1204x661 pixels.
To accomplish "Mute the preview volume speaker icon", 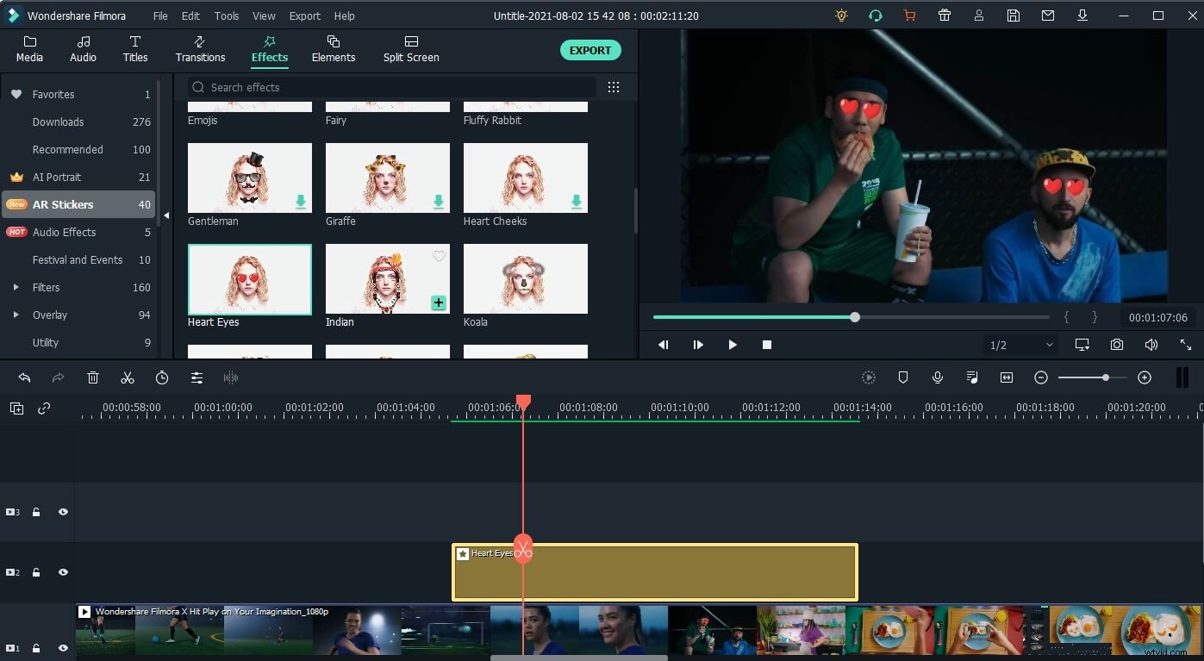I will click(1151, 344).
